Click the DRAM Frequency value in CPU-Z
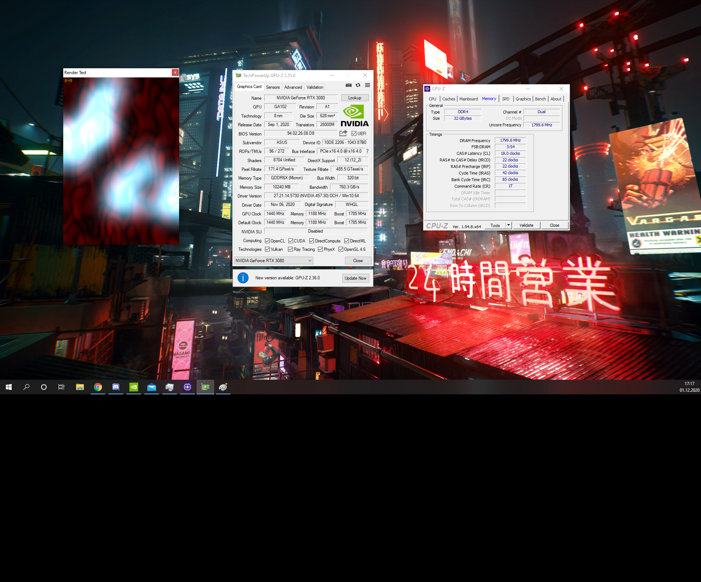701x582 pixels. tap(510, 140)
